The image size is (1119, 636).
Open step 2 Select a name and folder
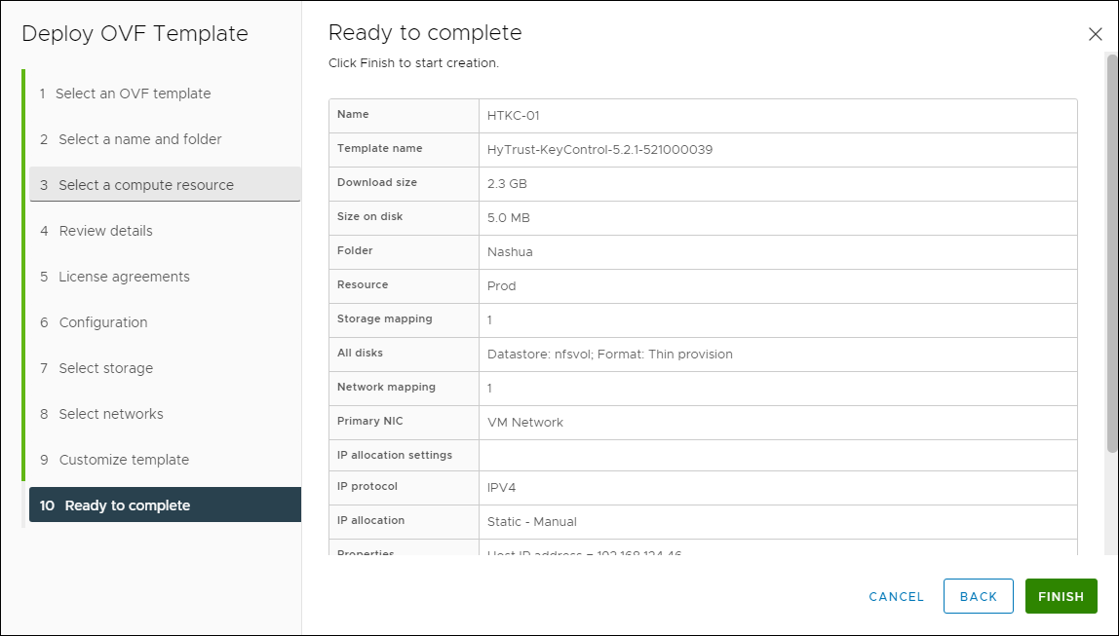pos(165,139)
